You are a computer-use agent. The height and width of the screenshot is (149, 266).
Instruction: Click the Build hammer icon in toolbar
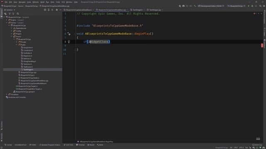click(195, 6)
